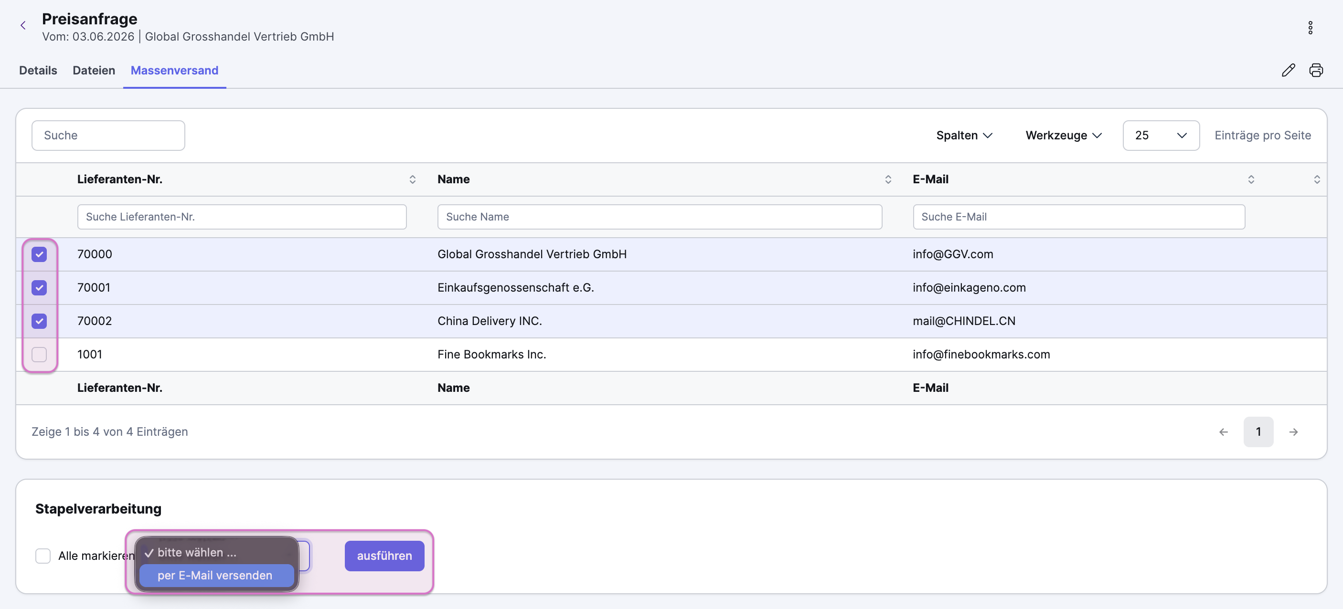Click the ausführen button
Screen dimensions: 1343x609
point(384,556)
